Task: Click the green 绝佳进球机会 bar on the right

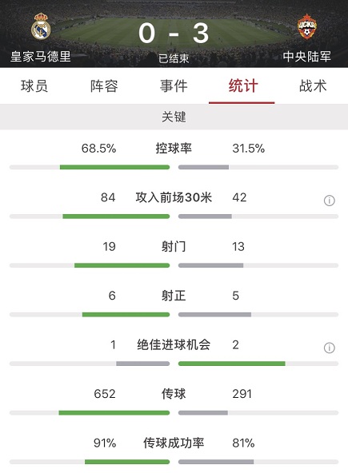Action: click(x=232, y=364)
